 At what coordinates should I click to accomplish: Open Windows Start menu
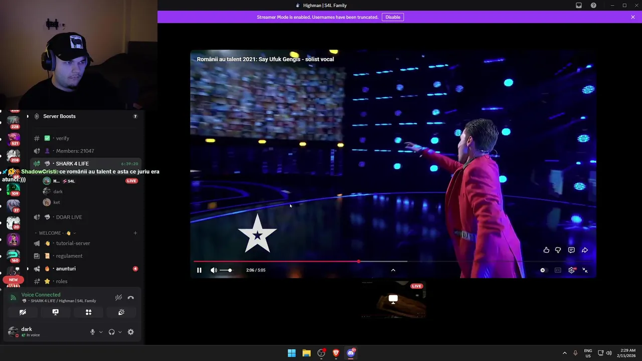coord(291,353)
